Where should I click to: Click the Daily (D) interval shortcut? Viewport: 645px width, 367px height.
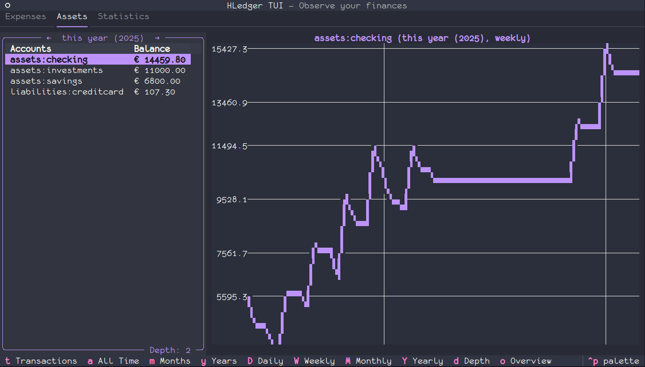265,361
